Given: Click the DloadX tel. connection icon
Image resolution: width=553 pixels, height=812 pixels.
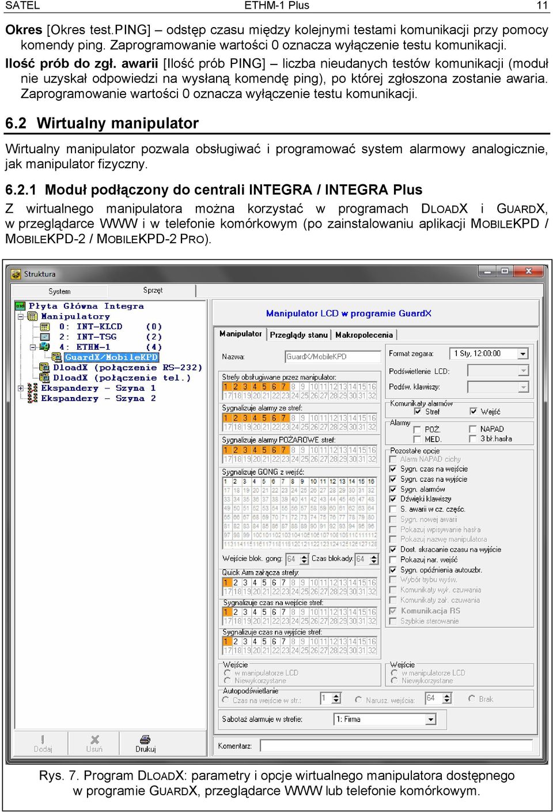Looking at the screenshot, I should click(x=44, y=378).
